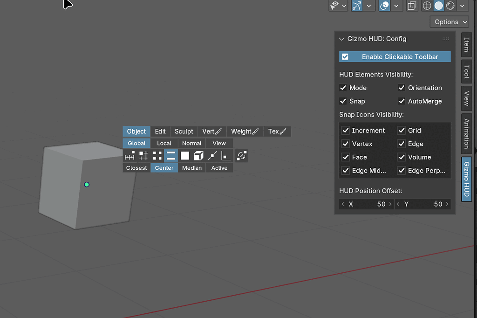Open the Tool sidebar tab

(x=466, y=72)
